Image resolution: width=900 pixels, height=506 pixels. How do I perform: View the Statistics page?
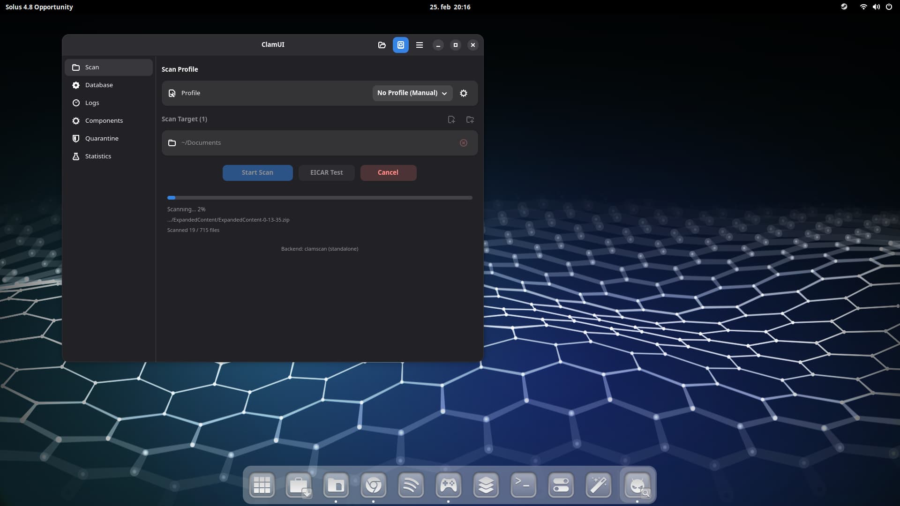point(98,156)
